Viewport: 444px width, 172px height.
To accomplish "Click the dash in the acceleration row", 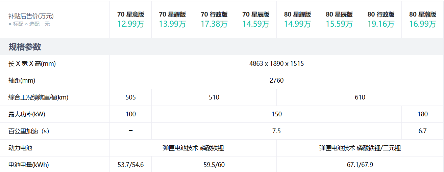I will (x=130, y=131).
